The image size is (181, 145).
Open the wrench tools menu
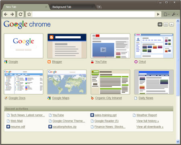pos(175,14)
